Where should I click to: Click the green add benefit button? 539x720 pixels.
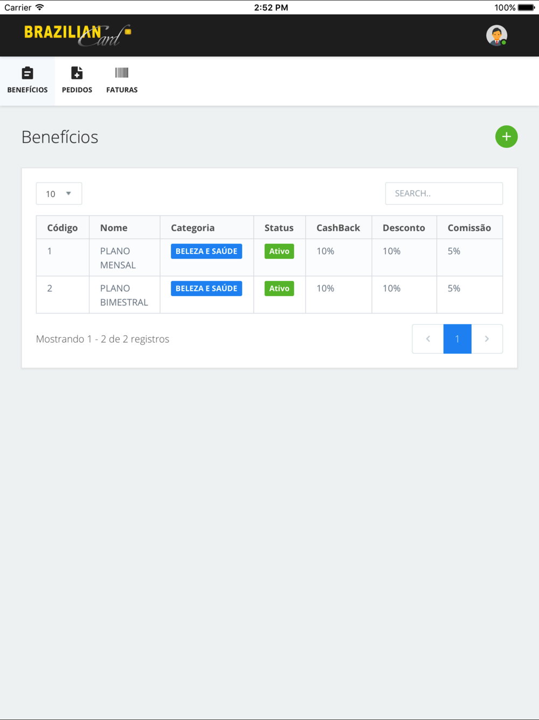(506, 137)
